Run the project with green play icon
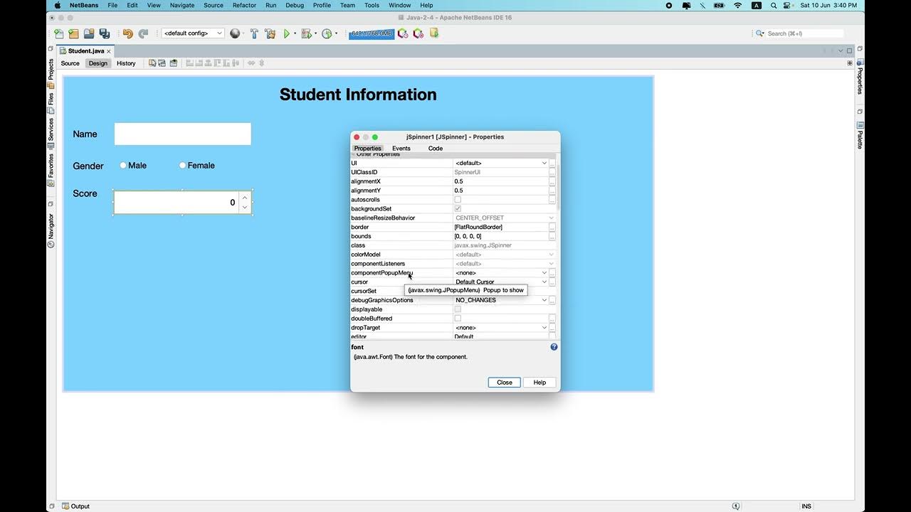 287,33
